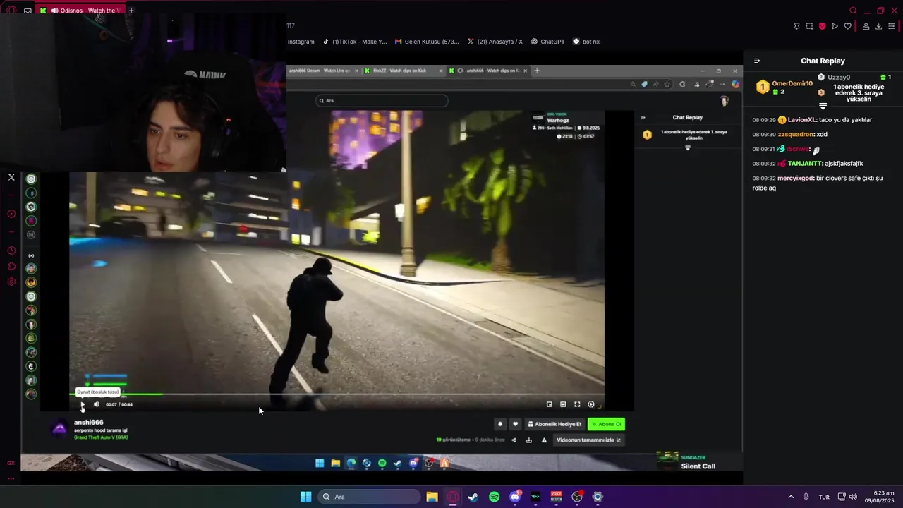Share the clip using the share icon

(x=514, y=440)
